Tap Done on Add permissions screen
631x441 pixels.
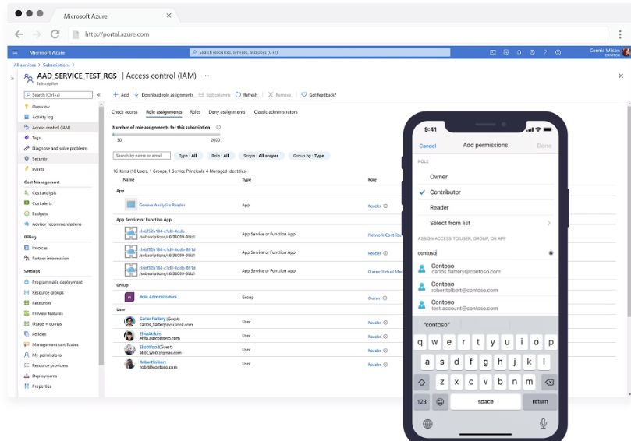coord(544,146)
